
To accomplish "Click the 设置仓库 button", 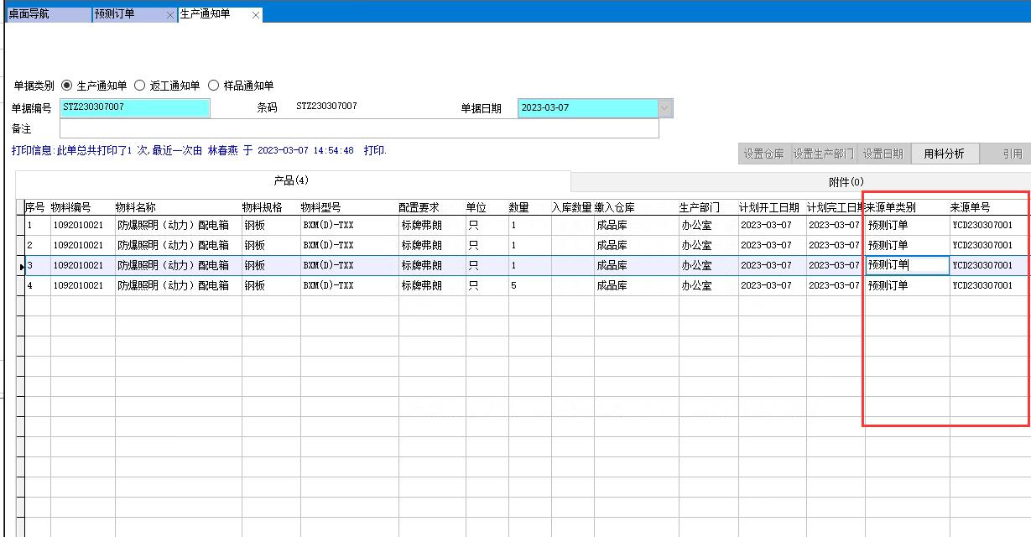I will pyautogui.click(x=763, y=154).
